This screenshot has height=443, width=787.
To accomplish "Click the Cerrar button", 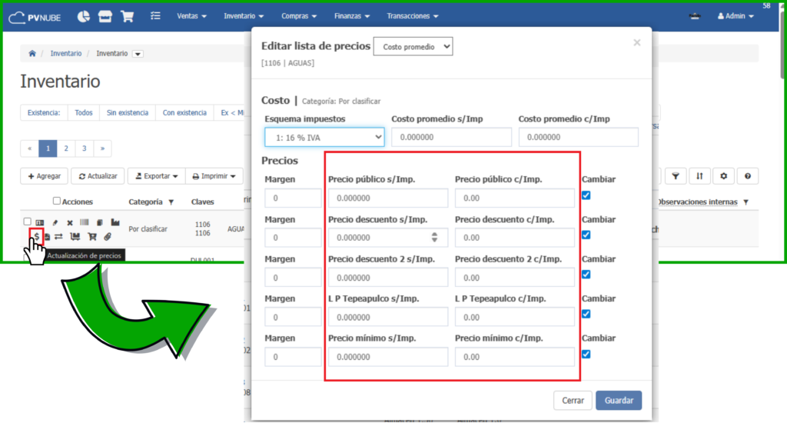I will click(x=573, y=401).
